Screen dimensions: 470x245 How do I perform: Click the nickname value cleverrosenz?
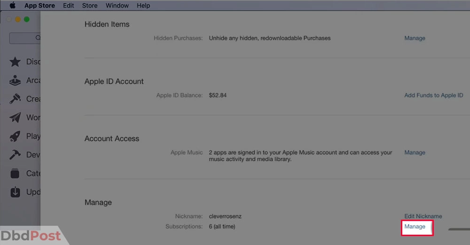225,216
